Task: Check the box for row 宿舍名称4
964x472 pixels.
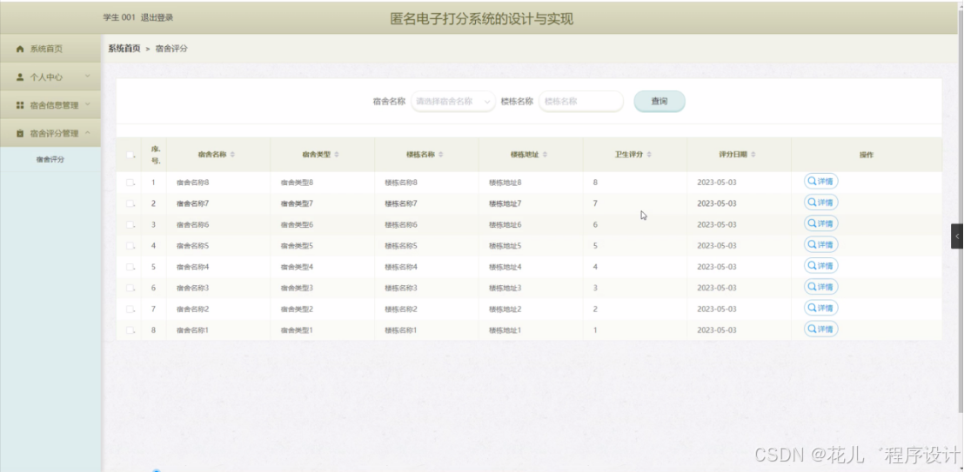Action: (x=130, y=267)
